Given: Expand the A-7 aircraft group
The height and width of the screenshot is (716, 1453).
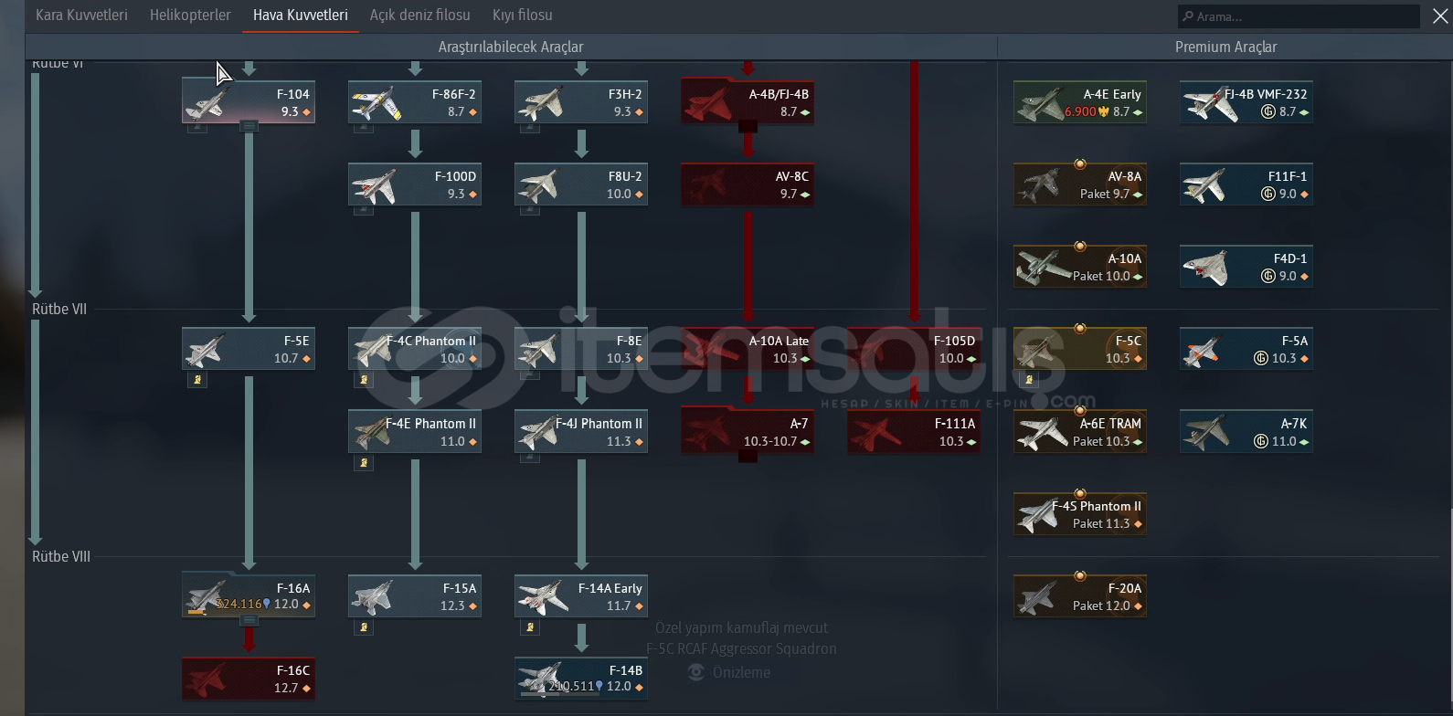Looking at the screenshot, I should 748,456.
